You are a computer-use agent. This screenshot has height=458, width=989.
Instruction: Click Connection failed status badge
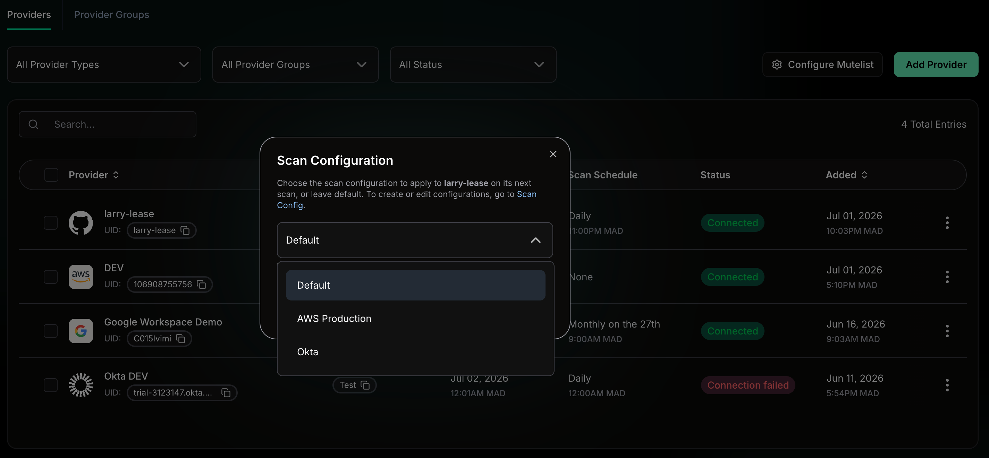[748, 385]
